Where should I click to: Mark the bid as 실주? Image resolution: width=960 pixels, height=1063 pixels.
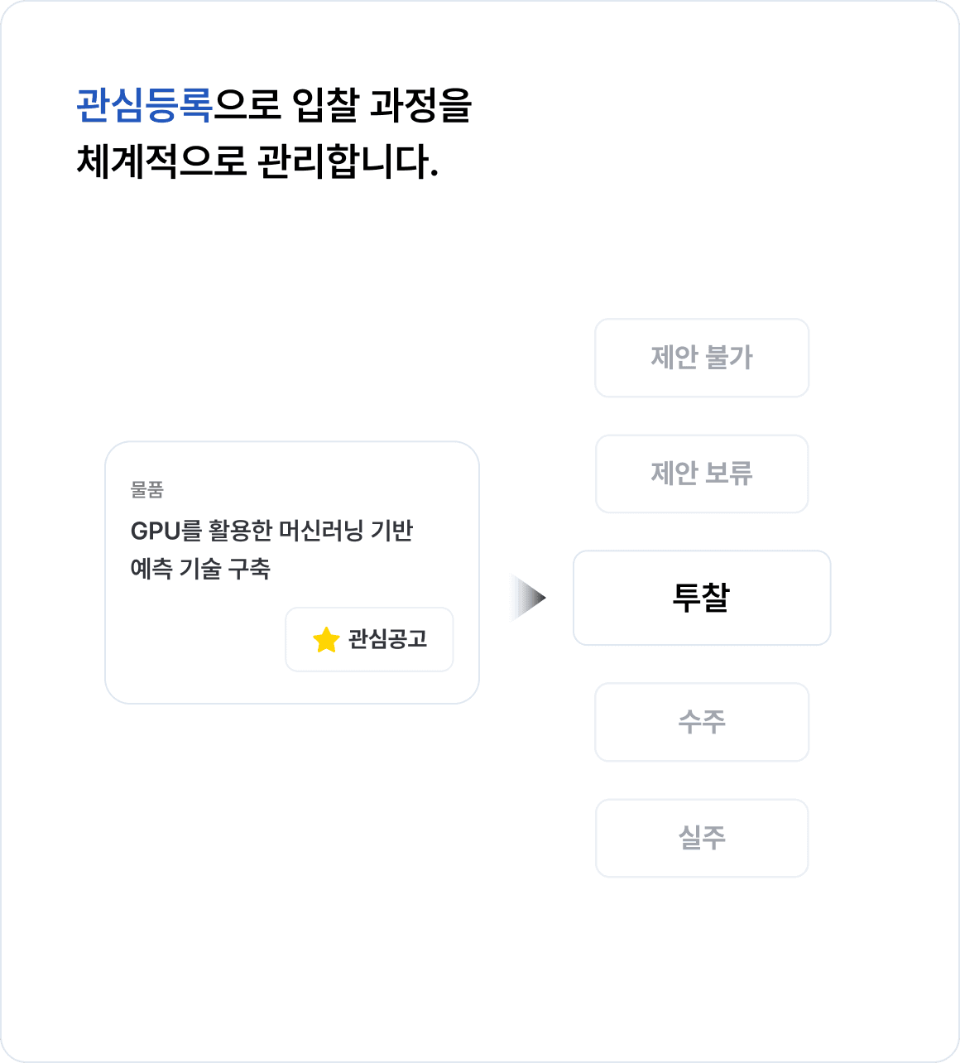[702, 838]
